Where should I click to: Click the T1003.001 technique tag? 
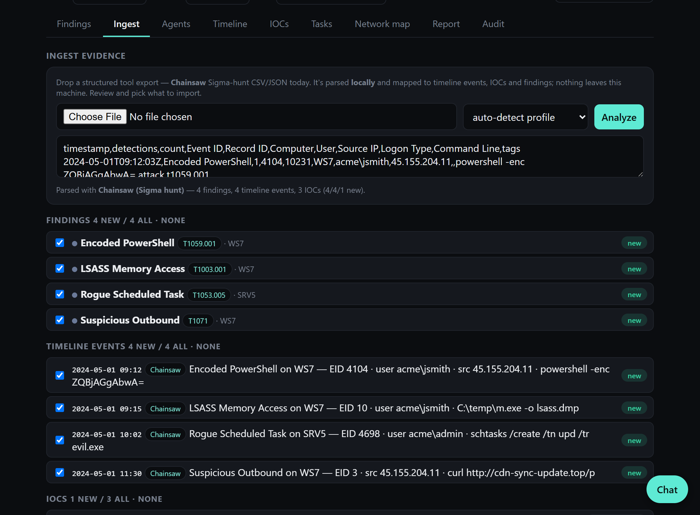(210, 269)
